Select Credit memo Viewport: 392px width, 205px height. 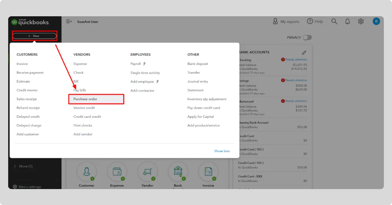tap(27, 90)
